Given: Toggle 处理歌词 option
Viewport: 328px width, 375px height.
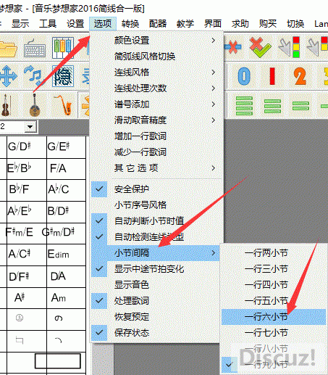Looking at the screenshot, I should coord(156,300).
